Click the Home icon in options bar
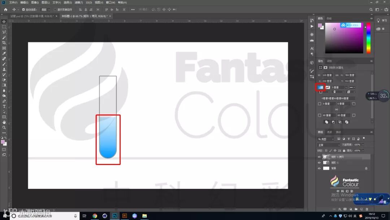This screenshot has height=220, width=390. click(x=5, y=9)
